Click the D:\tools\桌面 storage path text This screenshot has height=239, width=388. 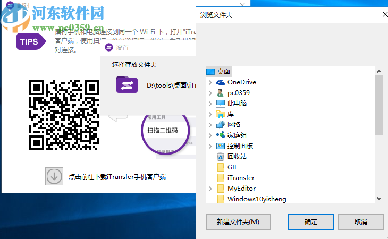pyautogui.click(x=171, y=86)
